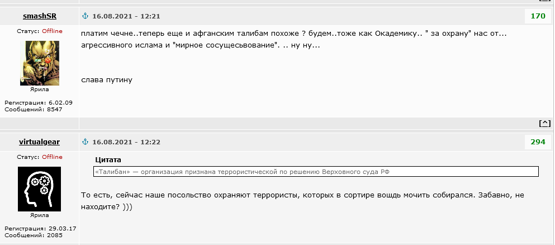The width and height of the screenshot is (555, 245).
Task: Click anchor icon beside 12:21 post date
Action: click(x=86, y=16)
